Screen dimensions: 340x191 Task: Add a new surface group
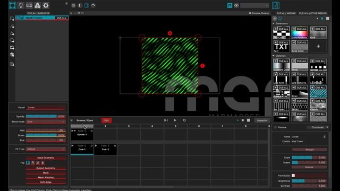12,64
